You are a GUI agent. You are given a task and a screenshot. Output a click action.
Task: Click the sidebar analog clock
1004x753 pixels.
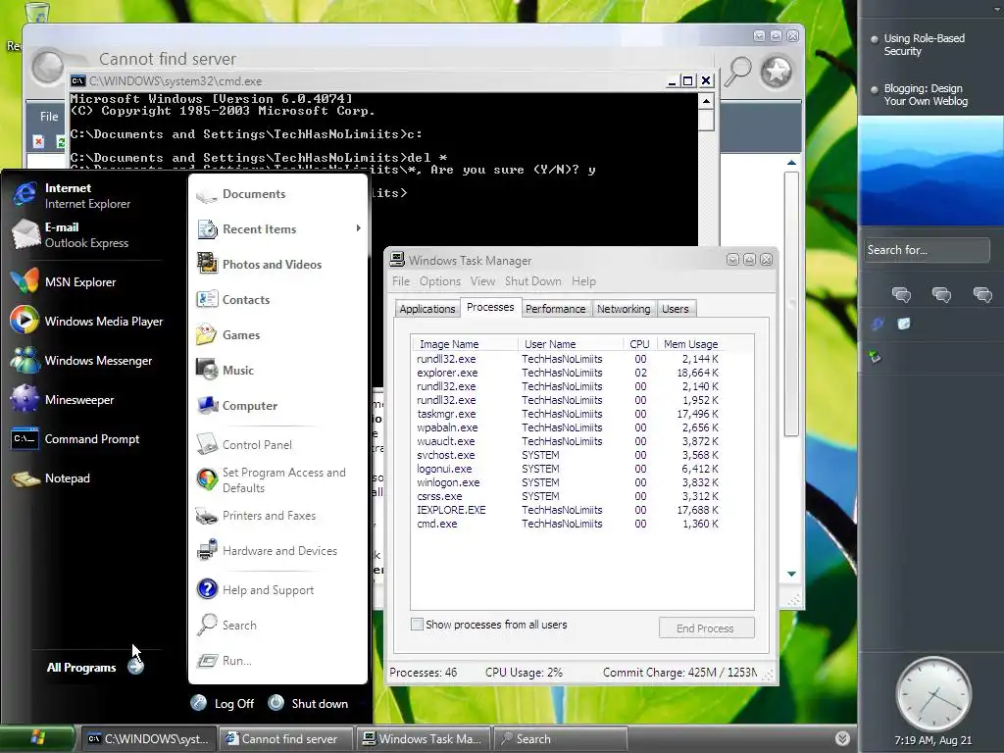pyautogui.click(x=933, y=694)
